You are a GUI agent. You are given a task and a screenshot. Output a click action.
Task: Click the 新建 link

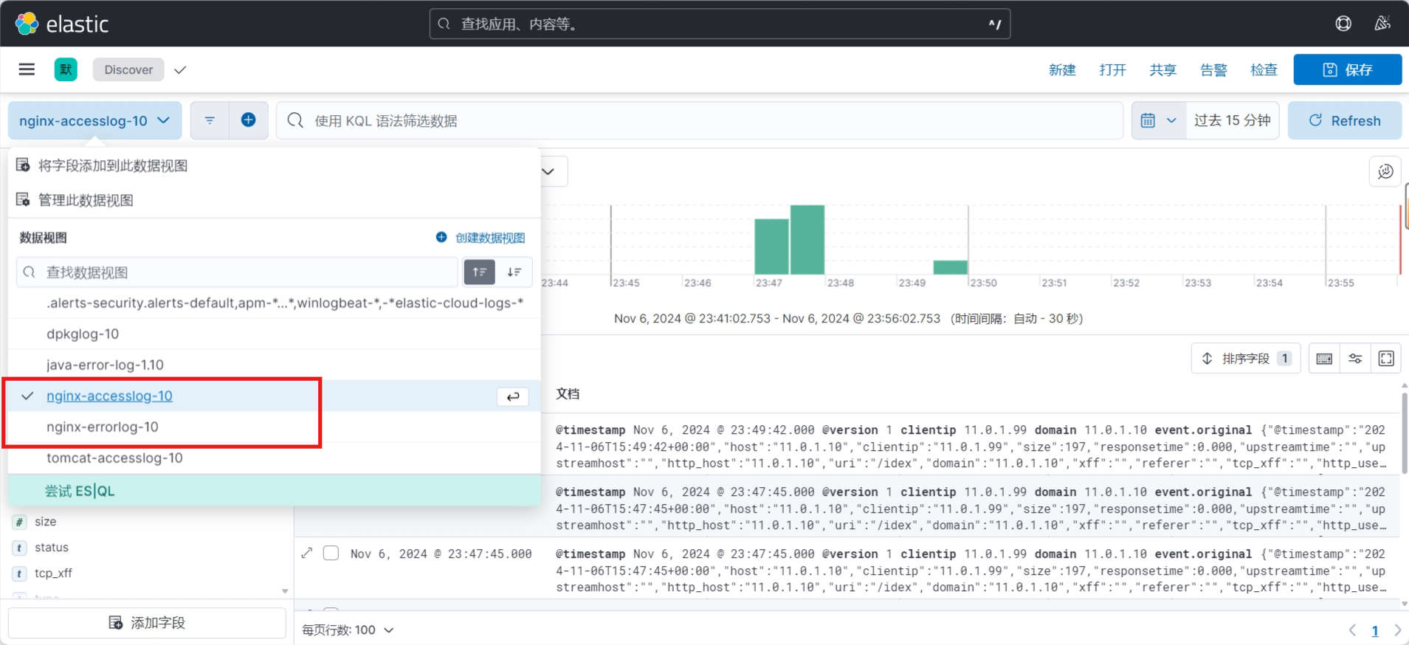(1062, 69)
